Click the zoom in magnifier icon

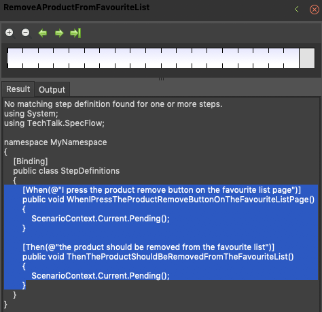(10, 33)
